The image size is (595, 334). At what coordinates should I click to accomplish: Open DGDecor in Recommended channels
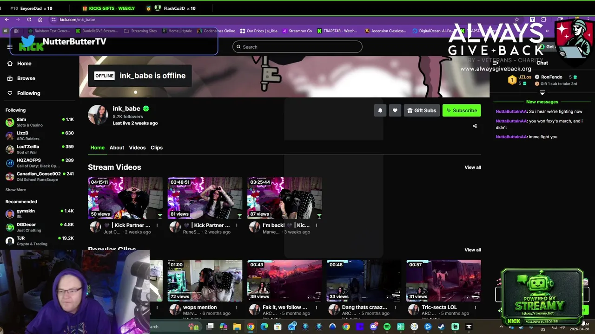(x=40, y=227)
